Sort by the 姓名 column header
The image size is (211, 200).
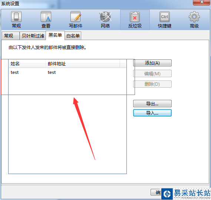point(27,63)
